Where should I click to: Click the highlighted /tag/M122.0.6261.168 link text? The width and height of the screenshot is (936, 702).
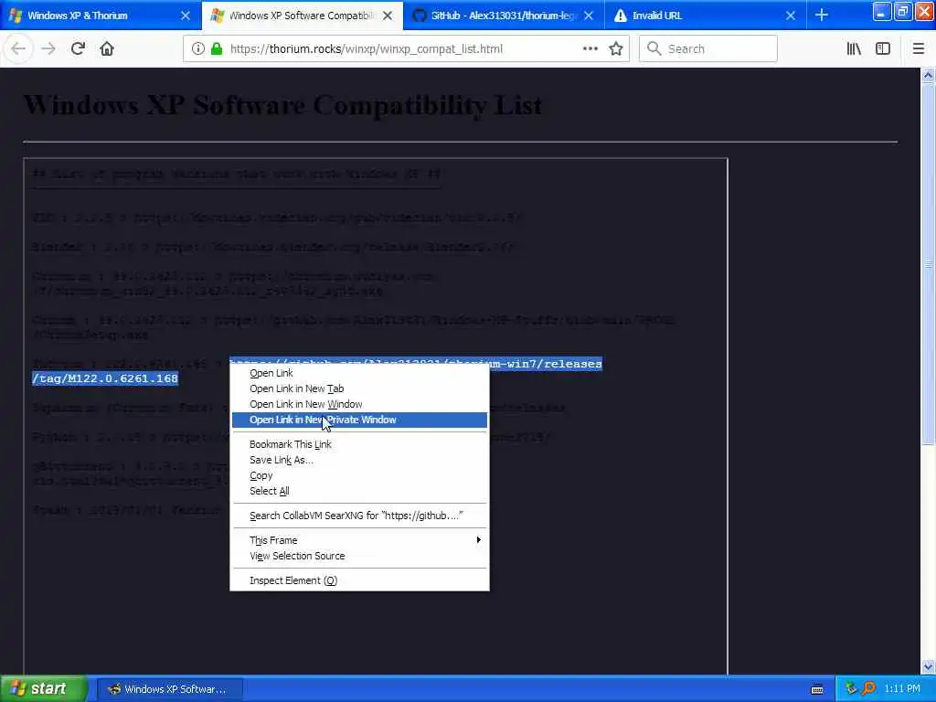click(105, 378)
